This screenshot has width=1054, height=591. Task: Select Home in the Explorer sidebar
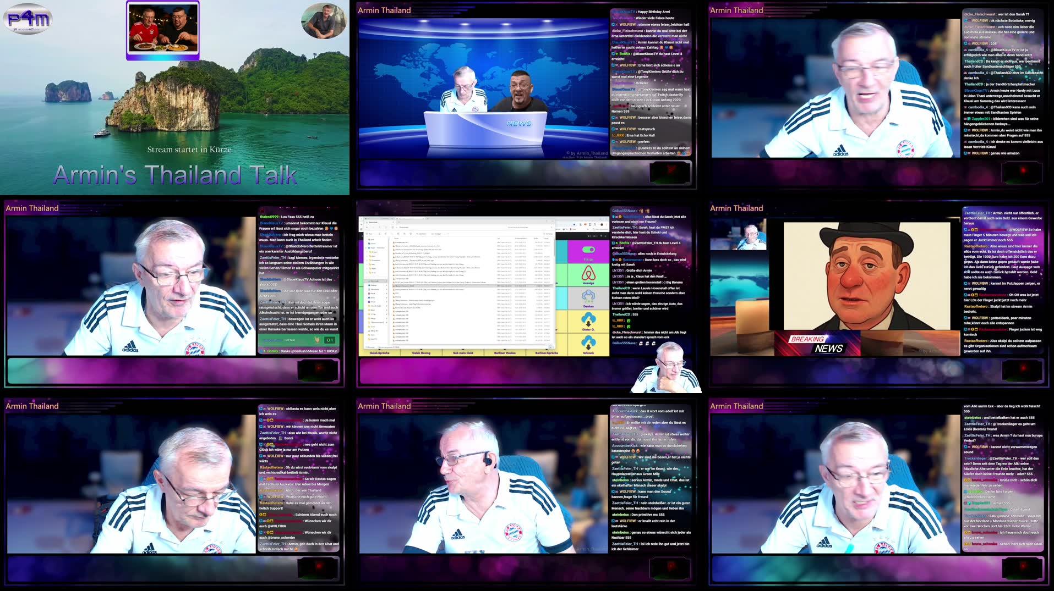click(370, 239)
